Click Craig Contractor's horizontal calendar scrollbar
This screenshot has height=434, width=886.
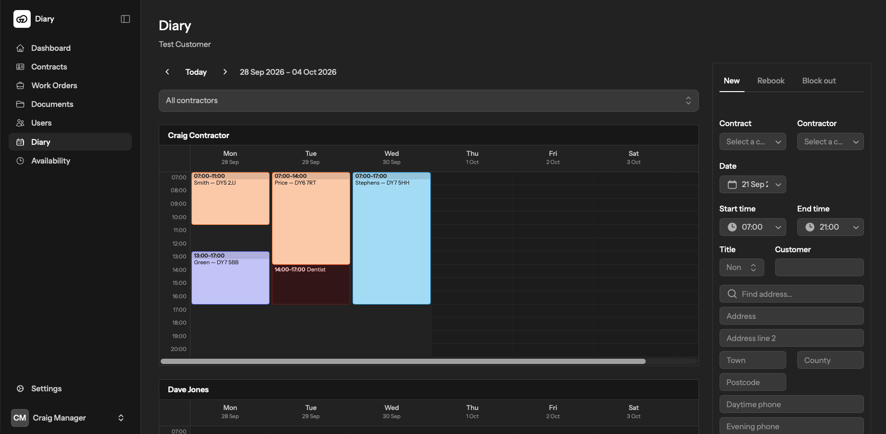click(403, 361)
